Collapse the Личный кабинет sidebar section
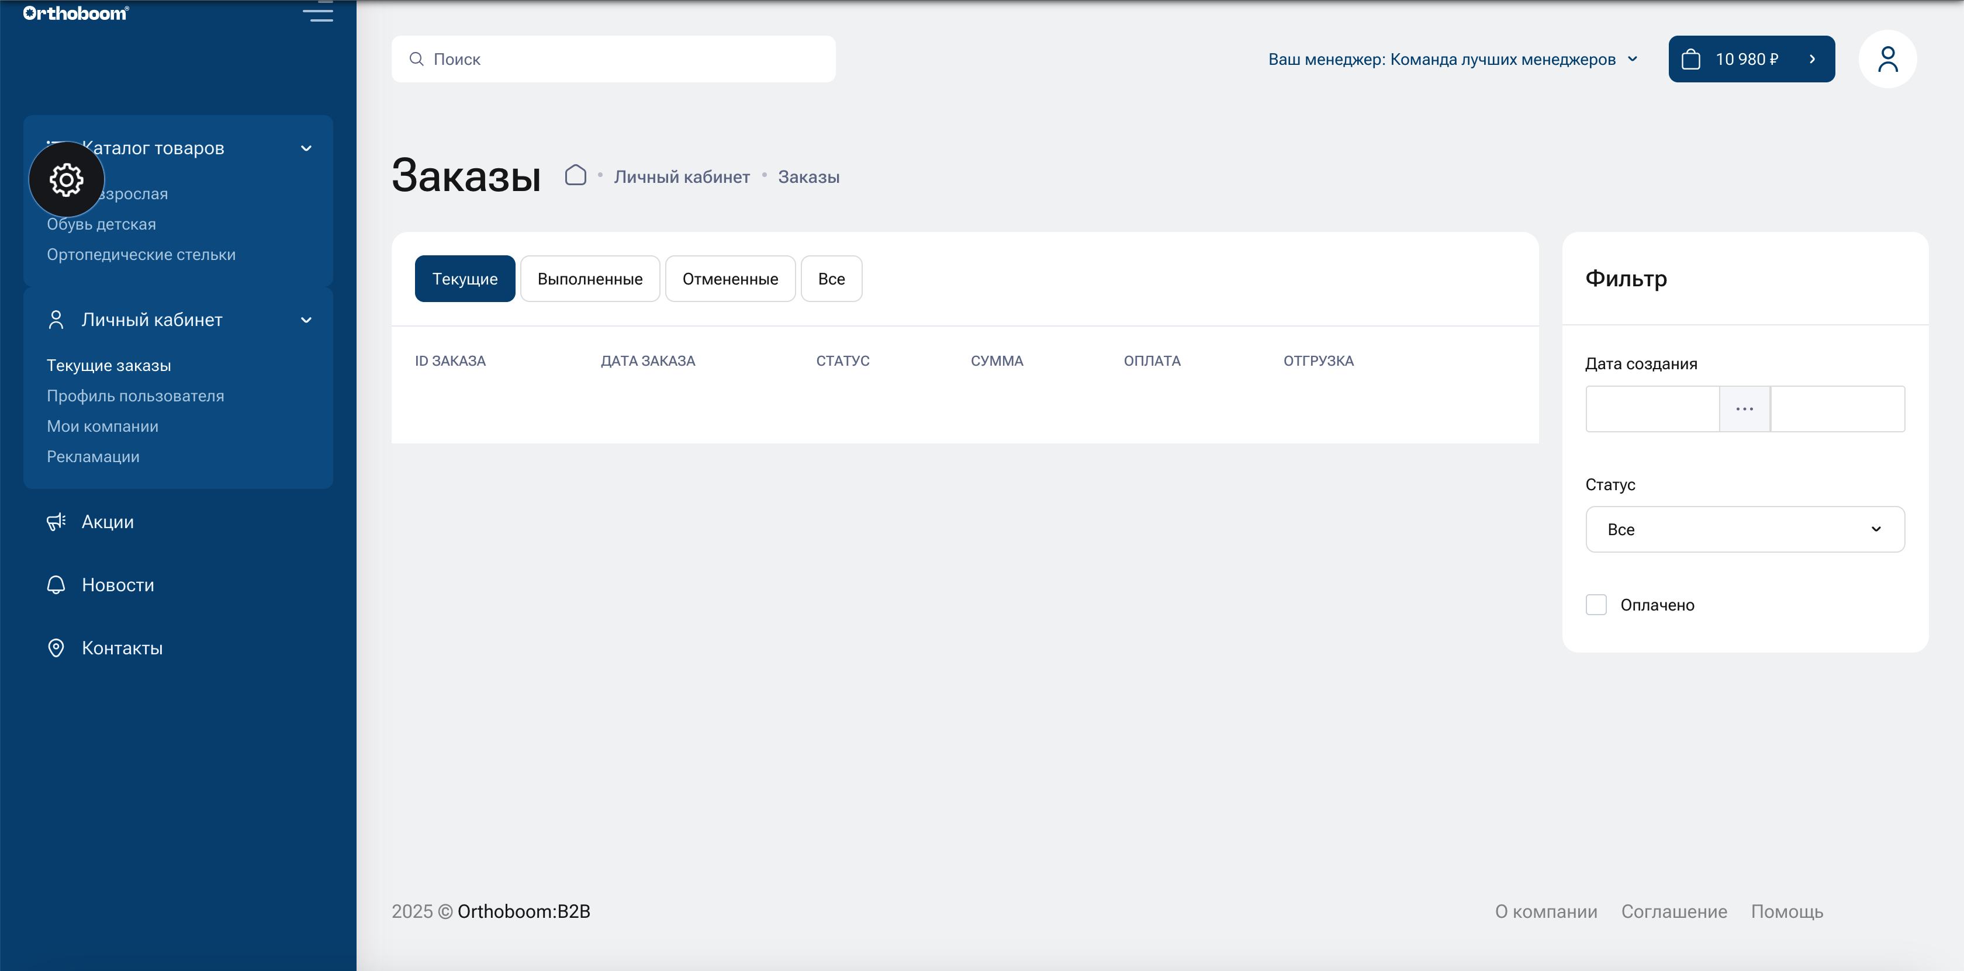This screenshot has width=1964, height=971. 306,320
